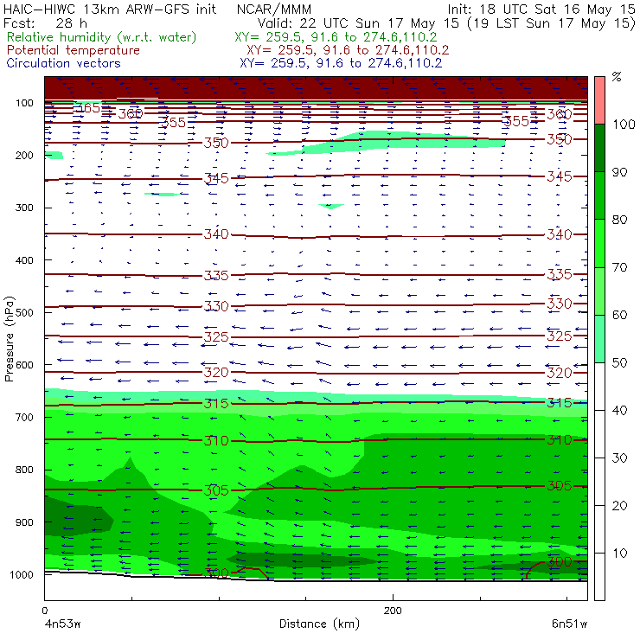640x640 pixels.
Task: Click the '400' pressure axis tick label
Action: [24, 260]
